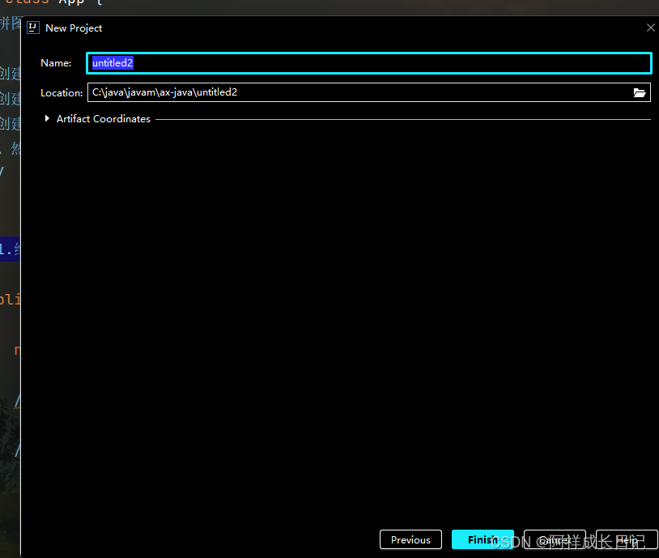The height and width of the screenshot is (558, 659).
Task: Close the New Project dialog
Action: click(x=650, y=28)
